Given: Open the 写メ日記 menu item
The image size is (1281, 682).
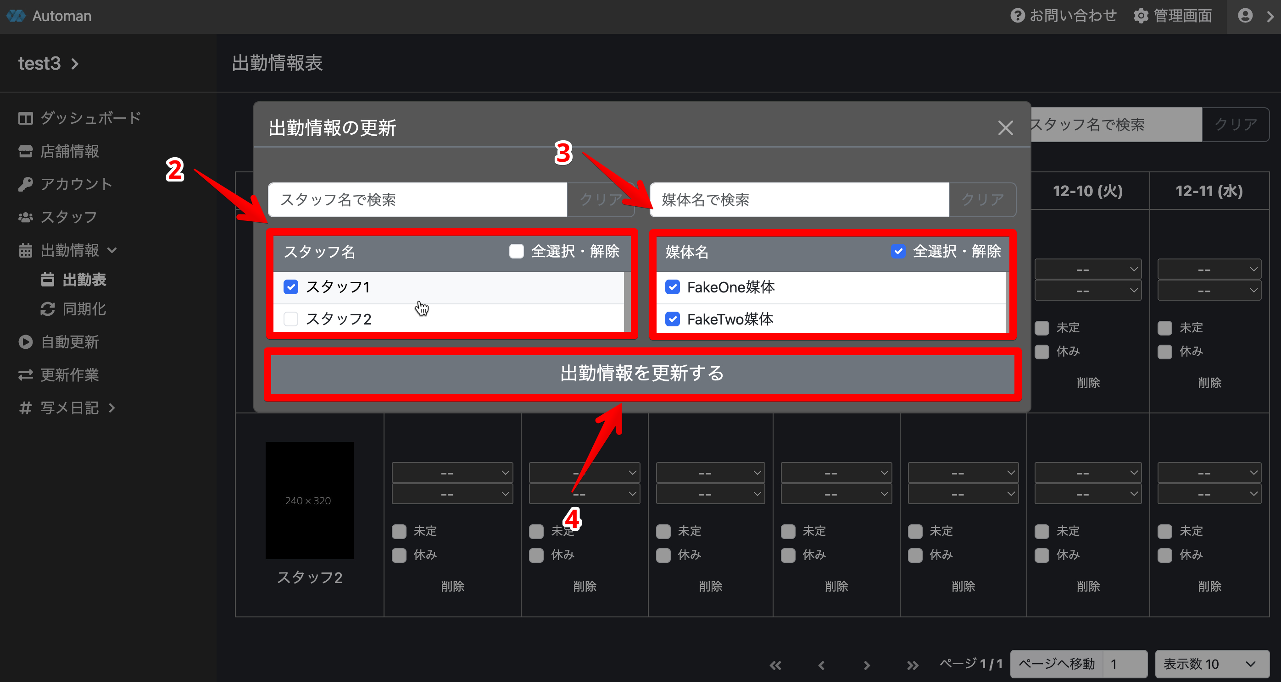Looking at the screenshot, I should (x=70, y=408).
